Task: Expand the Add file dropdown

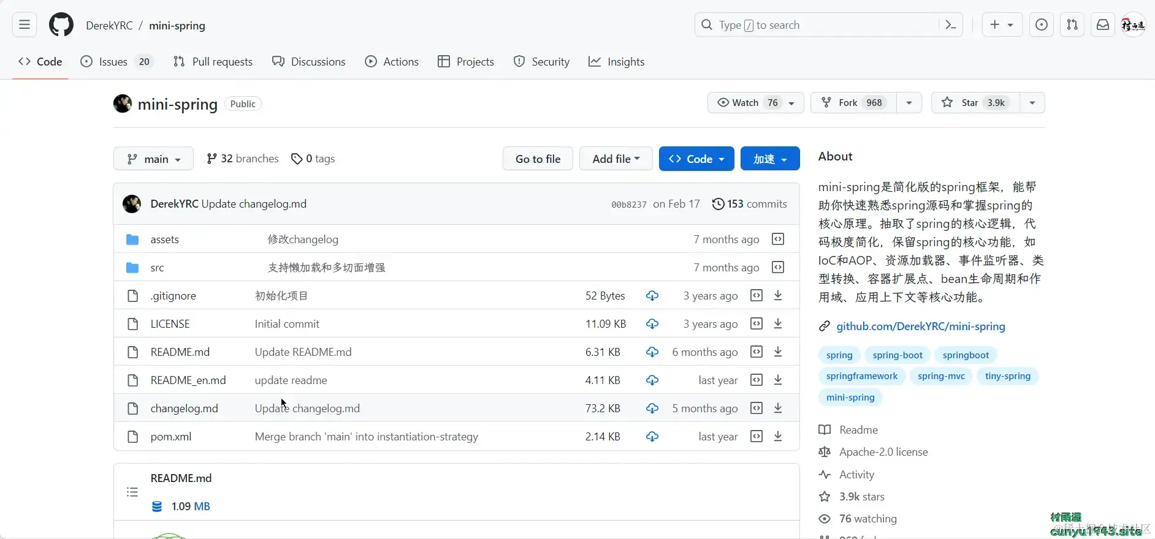Action: pos(616,159)
